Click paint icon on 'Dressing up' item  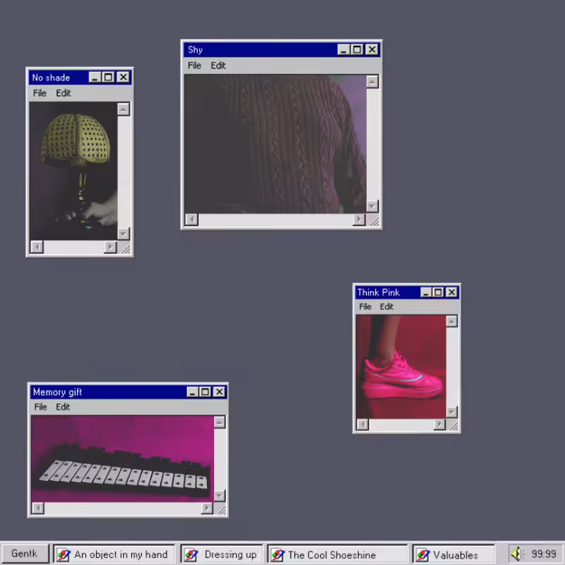point(191,555)
